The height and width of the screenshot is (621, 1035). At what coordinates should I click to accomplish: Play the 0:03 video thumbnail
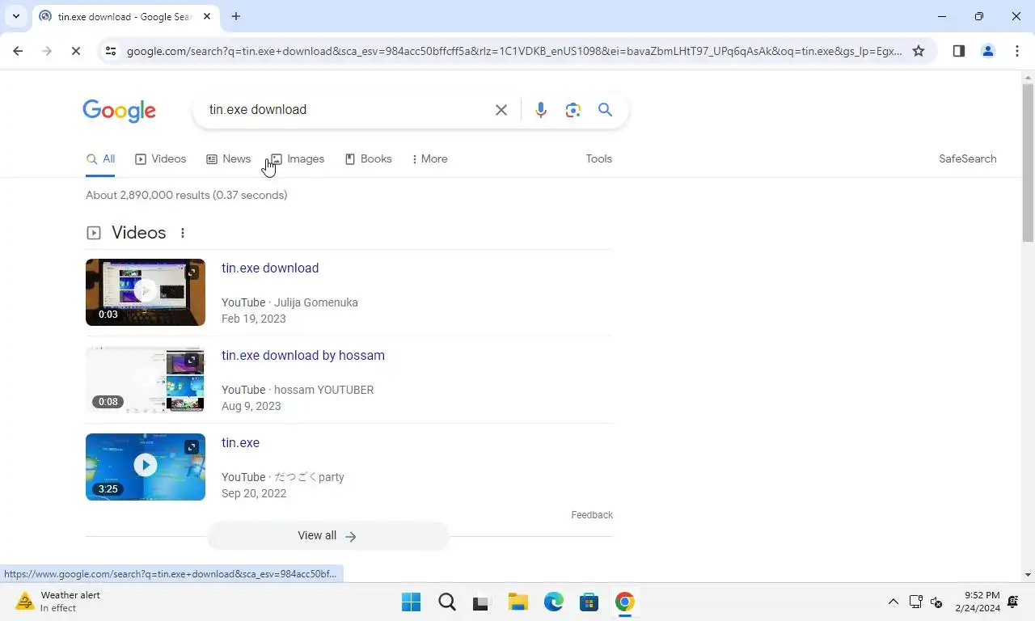(146, 292)
